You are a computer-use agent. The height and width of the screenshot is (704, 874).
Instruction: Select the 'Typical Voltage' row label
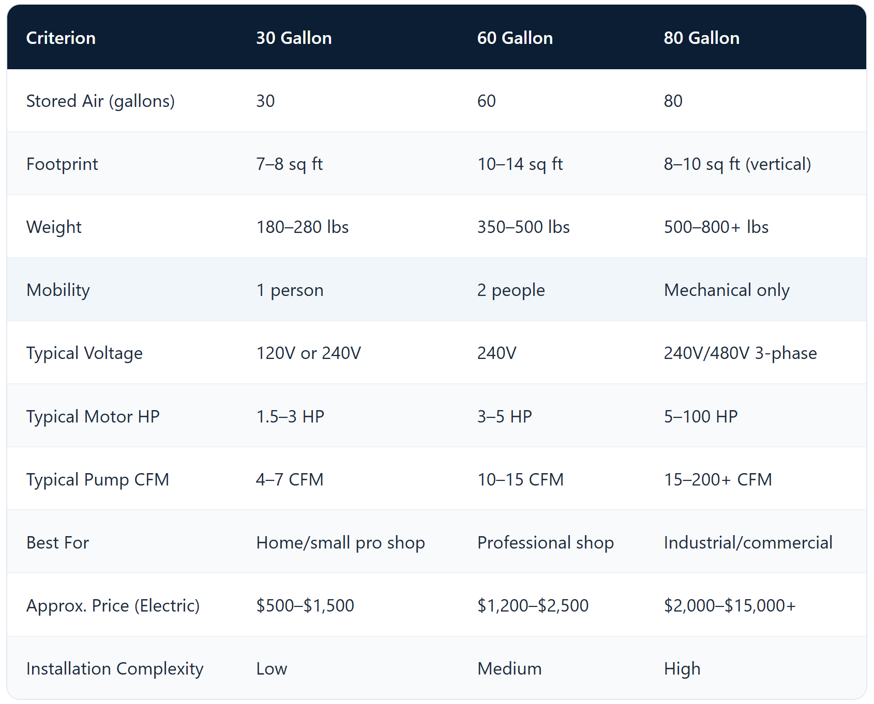[84, 353]
